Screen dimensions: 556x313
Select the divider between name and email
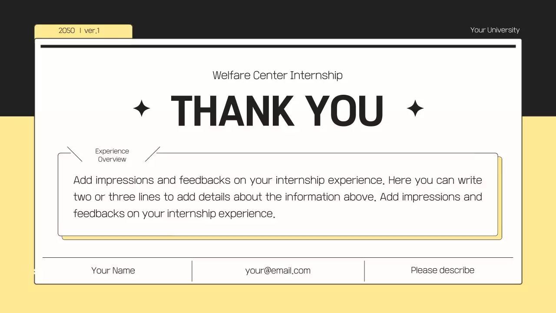tap(192, 271)
